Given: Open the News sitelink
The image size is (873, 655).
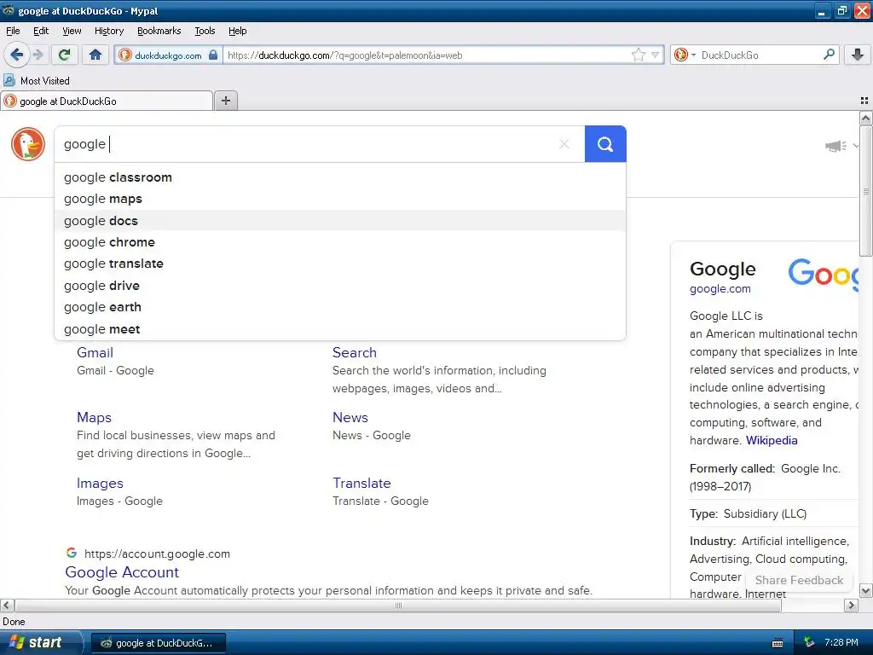Looking at the screenshot, I should click(350, 417).
